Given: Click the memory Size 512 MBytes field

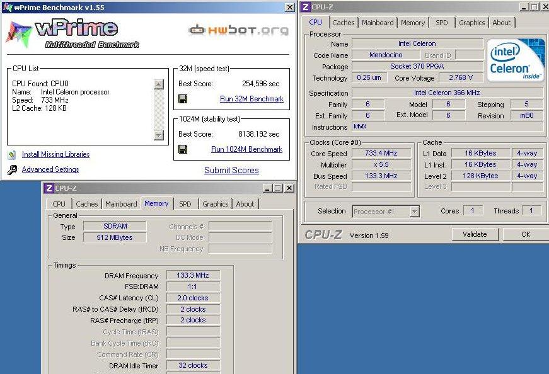Looking at the screenshot, I should (115, 237).
